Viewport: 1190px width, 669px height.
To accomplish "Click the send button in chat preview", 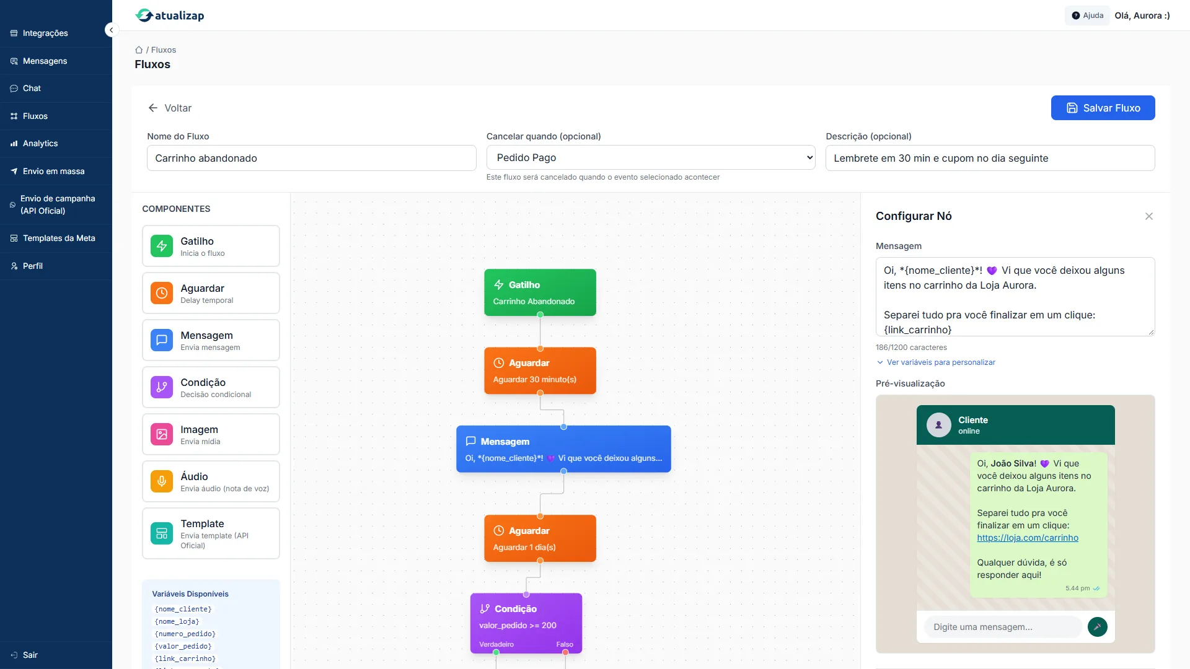I will pyautogui.click(x=1097, y=627).
